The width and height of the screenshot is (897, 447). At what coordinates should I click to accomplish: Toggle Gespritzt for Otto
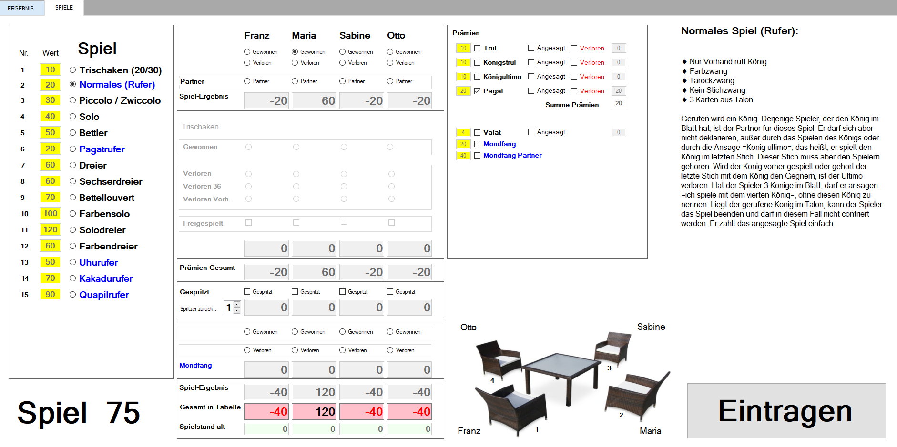point(390,292)
